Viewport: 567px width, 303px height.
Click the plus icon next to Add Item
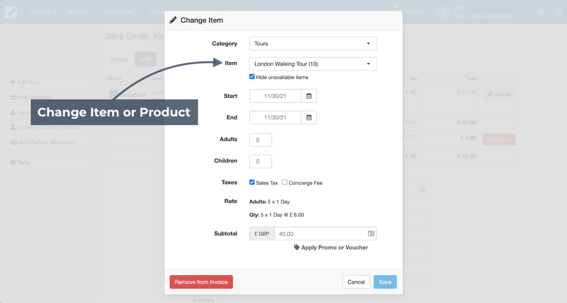click(13, 82)
